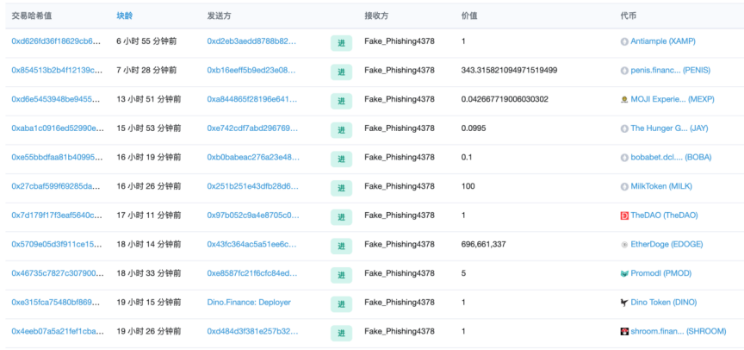Open The Hunger Games (JAY) token link

[x=669, y=128]
